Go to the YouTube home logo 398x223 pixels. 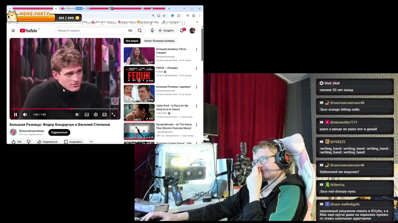pyautogui.click(x=28, y=30)
